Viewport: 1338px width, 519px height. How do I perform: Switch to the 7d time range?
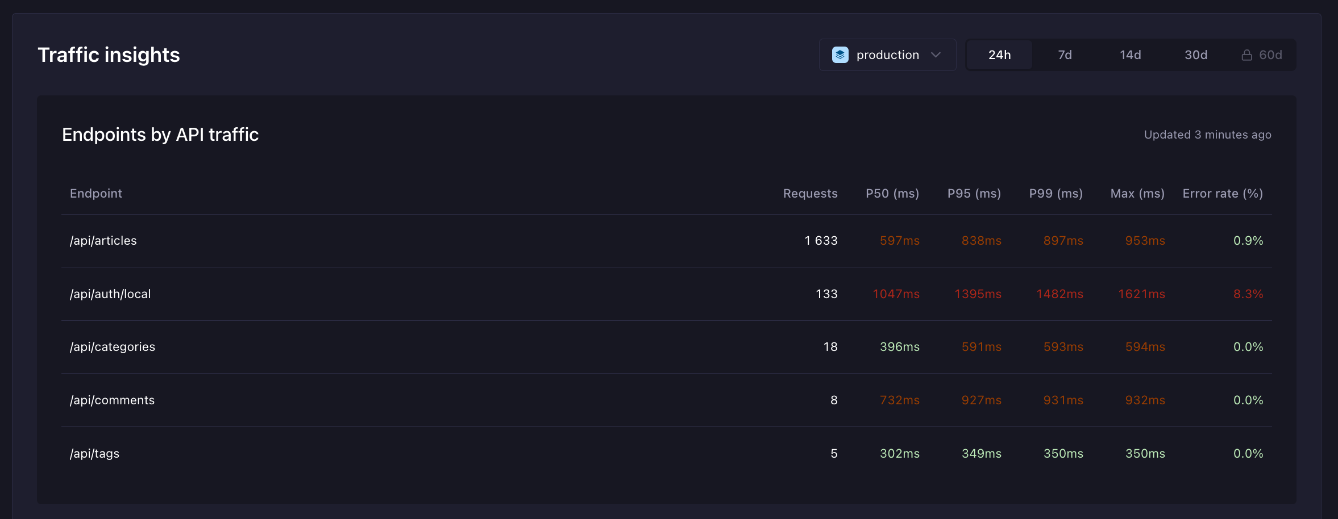(x=1065, y=55)
